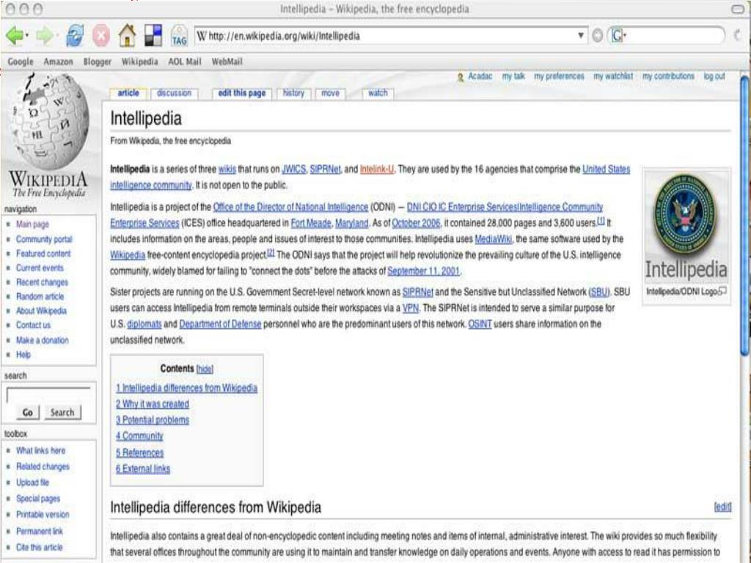Screen dimensions: 751x563
Task: Click the Google search engine icon
Action: pos(618,35)
